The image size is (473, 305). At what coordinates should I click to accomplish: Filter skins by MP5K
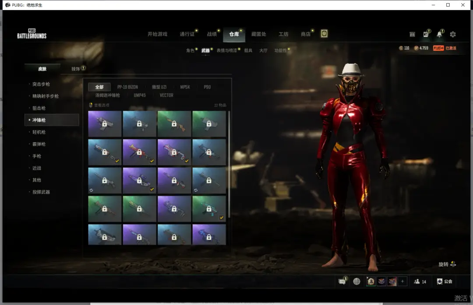point(185,87)
